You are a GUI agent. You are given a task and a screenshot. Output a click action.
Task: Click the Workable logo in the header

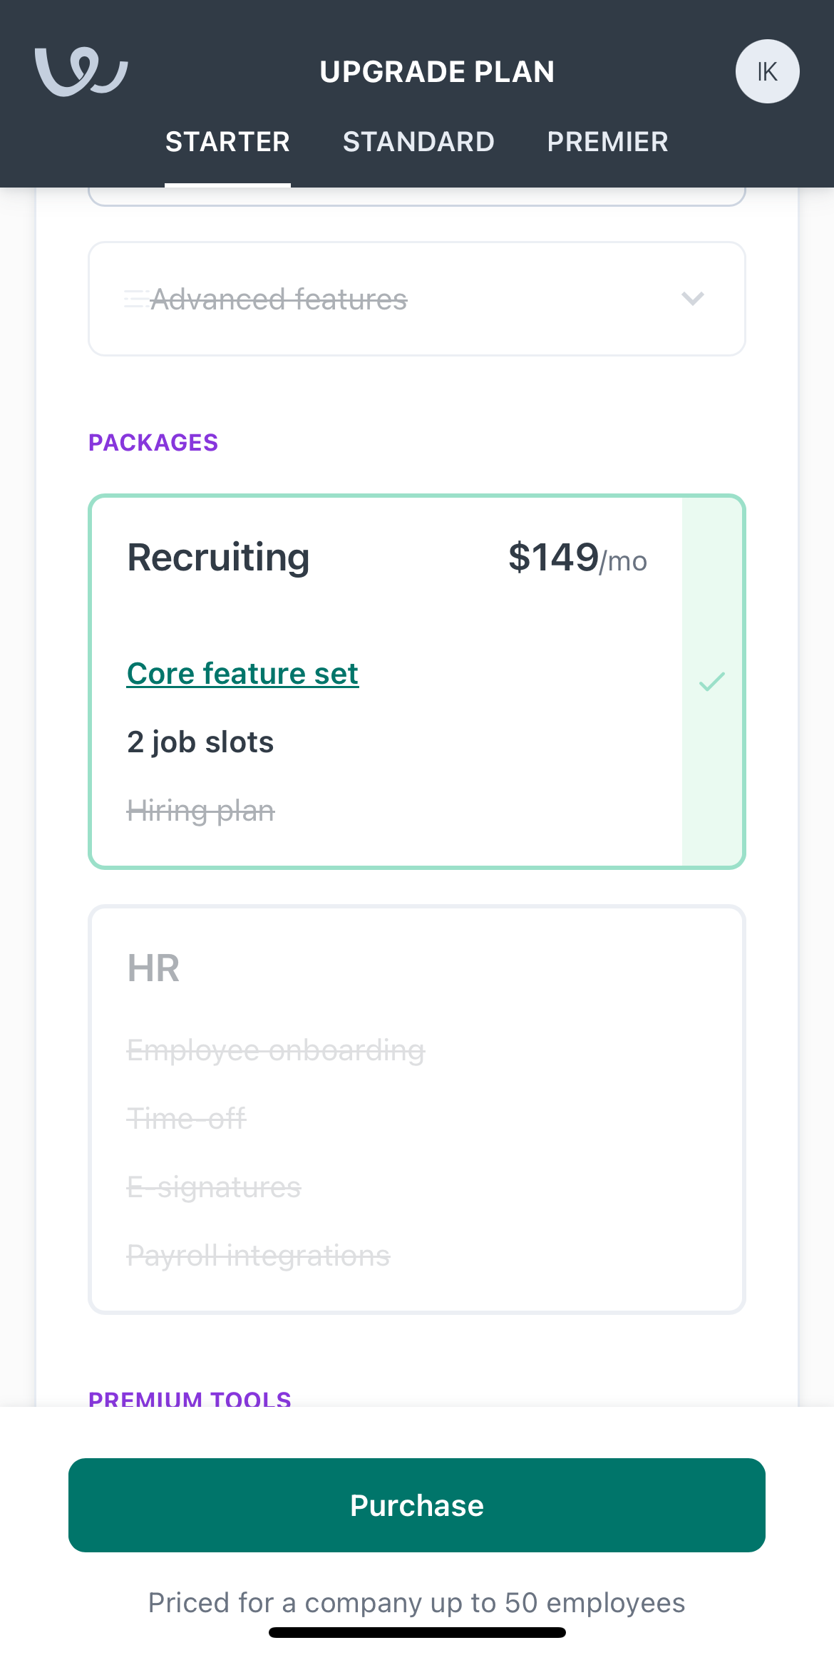pyautogui.click(x=81, y=71)
